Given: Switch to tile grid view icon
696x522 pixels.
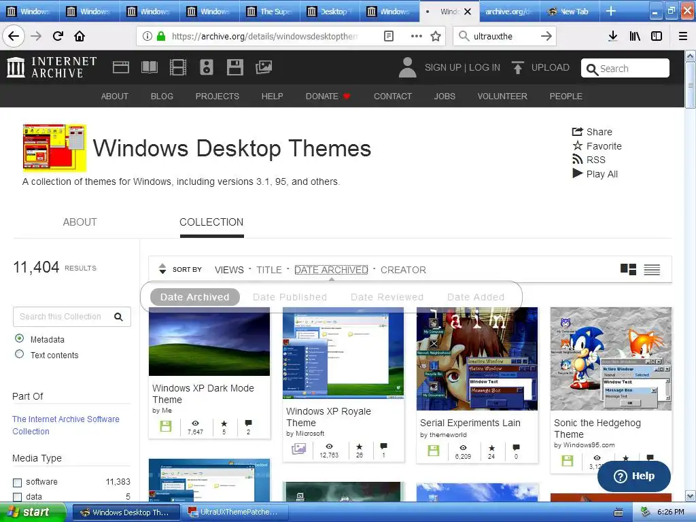Looking at the screenshot, I should coord(628,269).
